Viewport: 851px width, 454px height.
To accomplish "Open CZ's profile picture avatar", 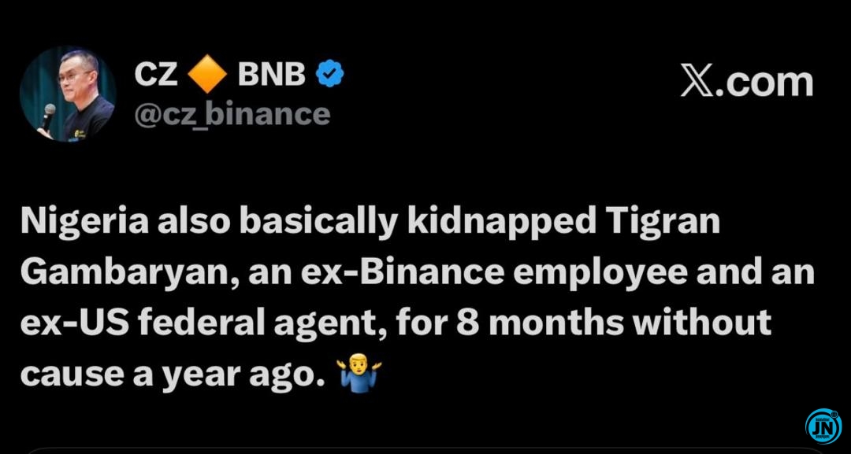I will [67, 94].
